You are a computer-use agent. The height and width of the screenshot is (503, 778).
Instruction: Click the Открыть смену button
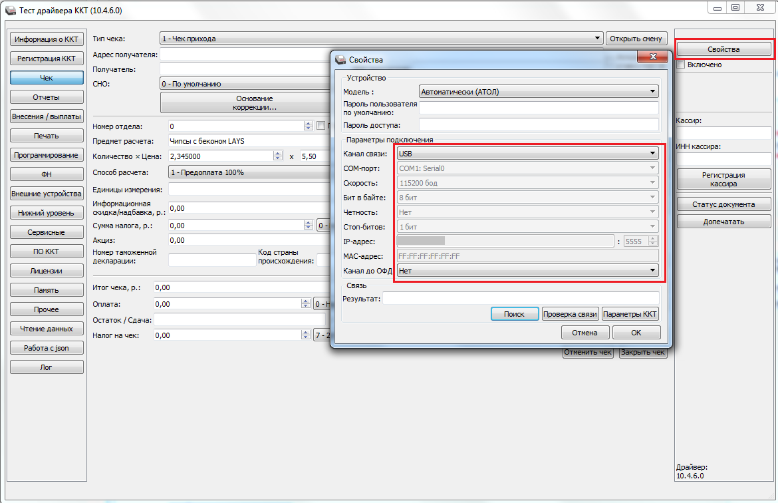[x=636, y=38]
